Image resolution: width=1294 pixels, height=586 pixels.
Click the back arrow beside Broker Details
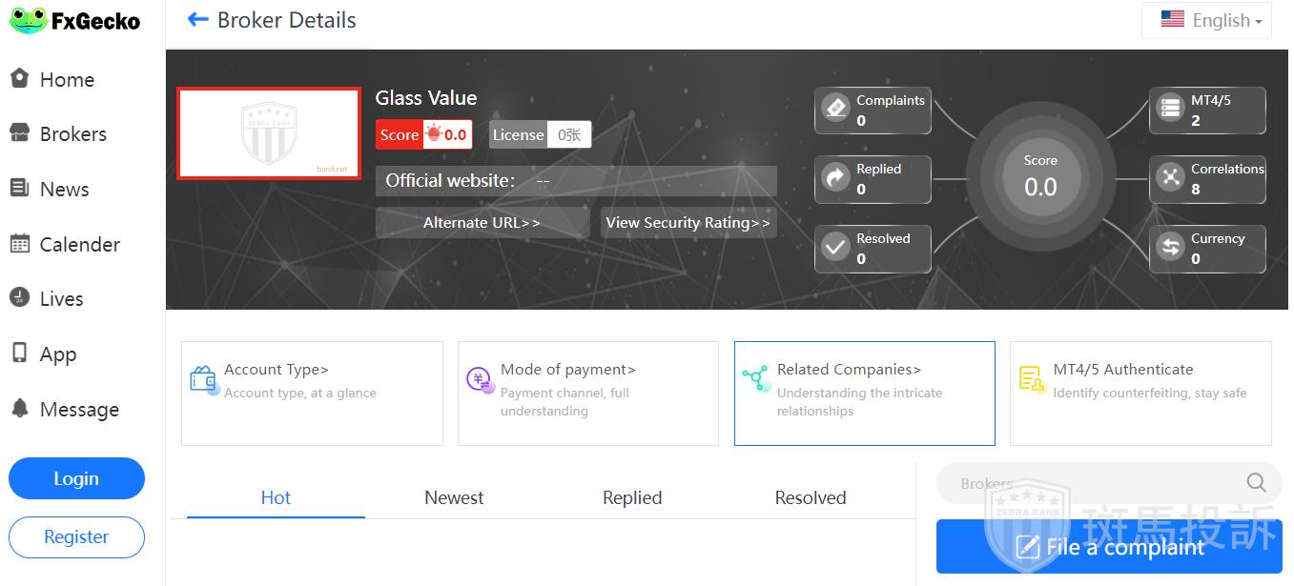point(197,20)
